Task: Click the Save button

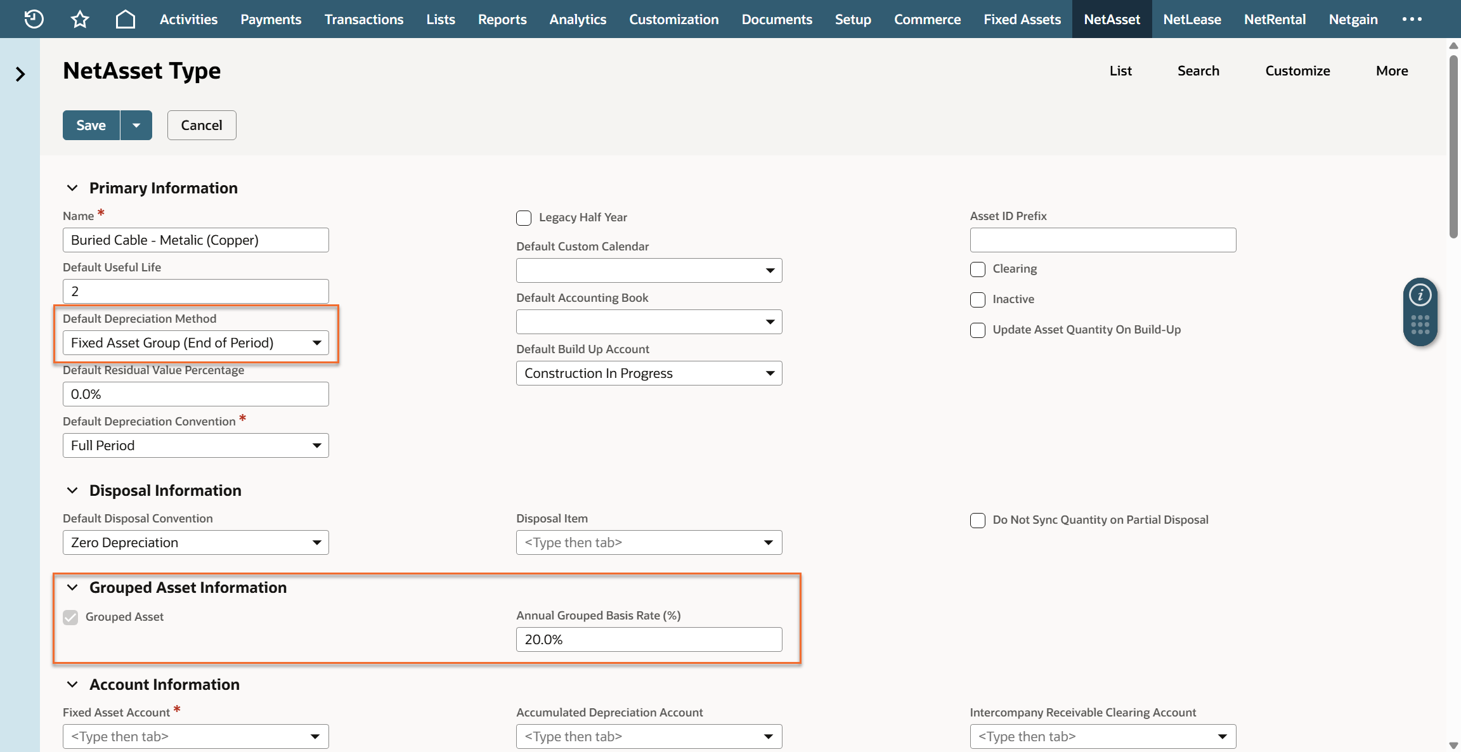Action: pyautogui.click(x=91, y=125)
